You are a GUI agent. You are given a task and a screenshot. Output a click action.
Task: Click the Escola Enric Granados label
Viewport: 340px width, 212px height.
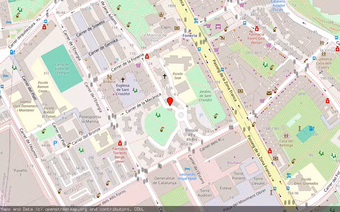tap(306, 181)
